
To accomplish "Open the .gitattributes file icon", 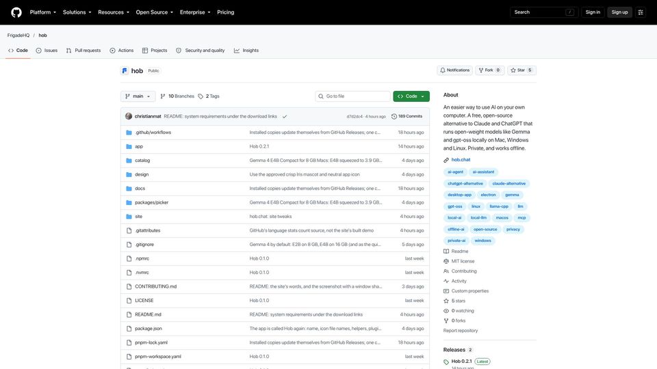I will (129, 230).
